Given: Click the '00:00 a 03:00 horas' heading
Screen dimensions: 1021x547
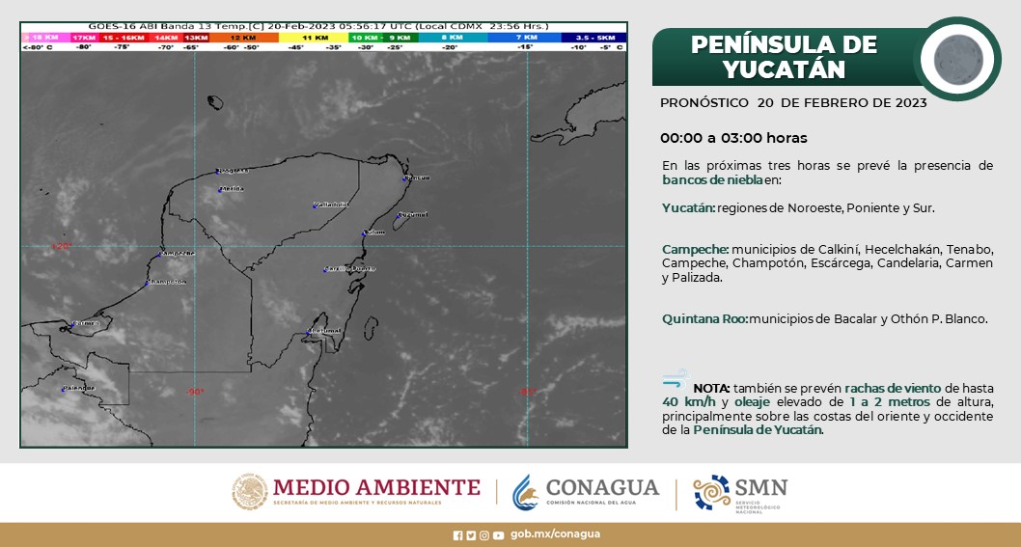Looking at the screenshot, I should pos(733,138).
